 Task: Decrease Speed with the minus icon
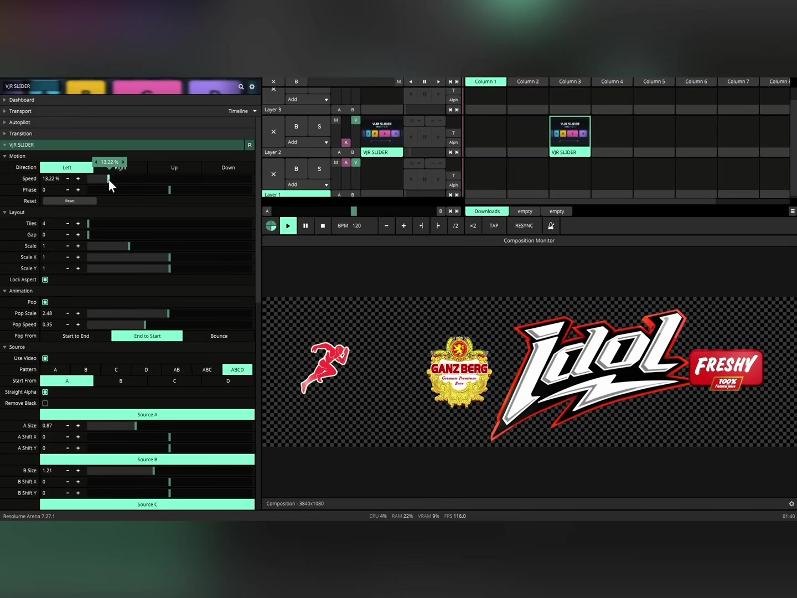point(68,179)
